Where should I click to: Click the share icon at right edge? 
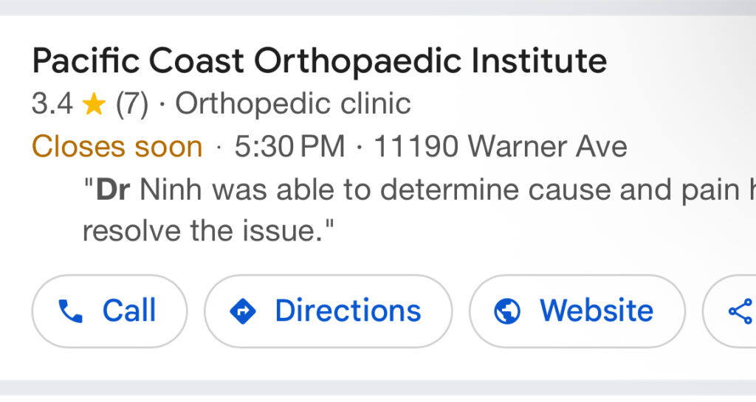[739, 312]
